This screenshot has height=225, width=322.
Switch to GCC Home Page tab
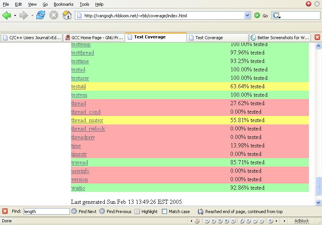click(94, 37)
